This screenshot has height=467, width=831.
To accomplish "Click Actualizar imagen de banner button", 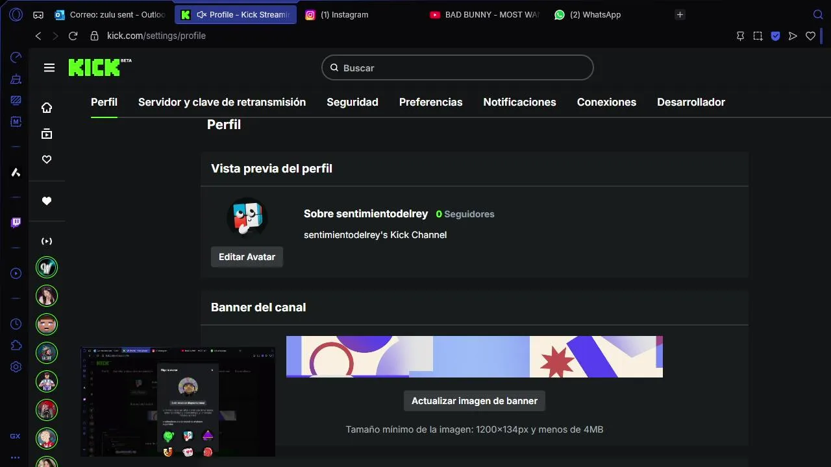I will click(x=475, y=401).
